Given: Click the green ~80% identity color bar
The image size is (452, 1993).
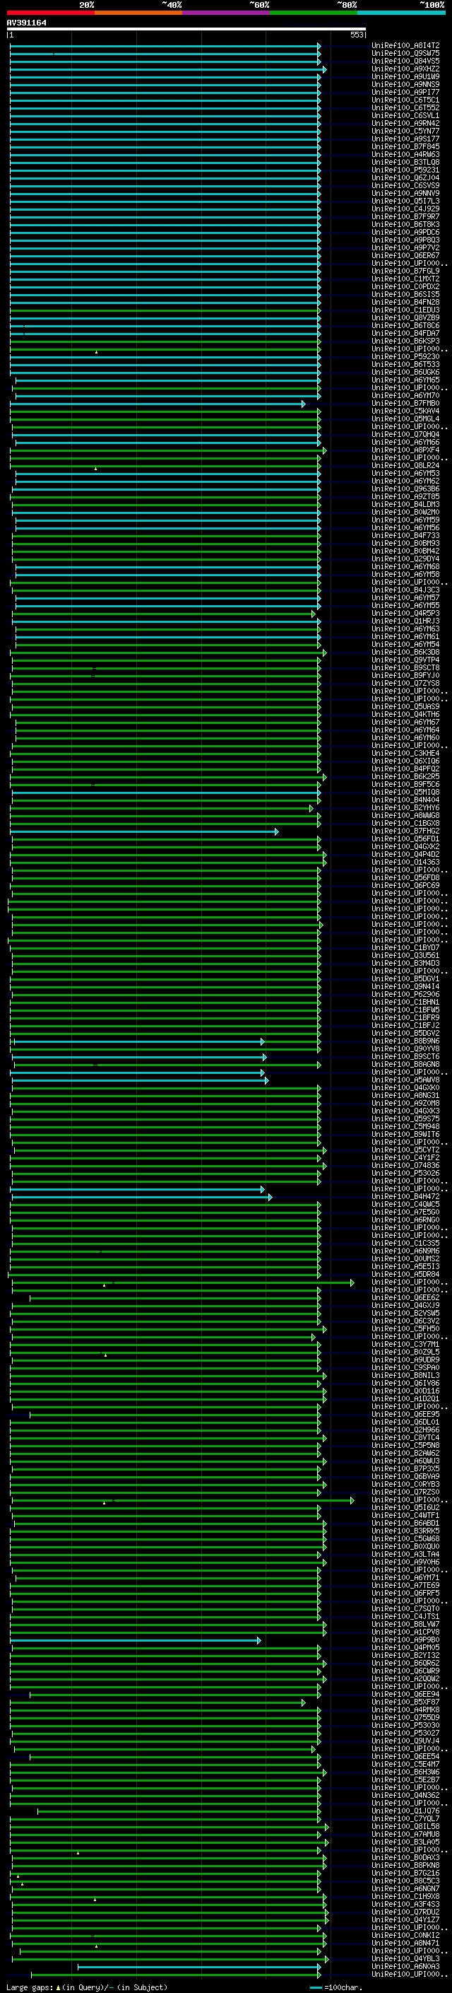Looking at the screenshot, I should pos(314,13).
